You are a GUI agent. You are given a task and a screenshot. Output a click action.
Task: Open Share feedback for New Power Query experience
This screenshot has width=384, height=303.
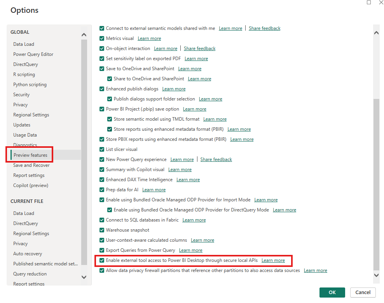point(216,159)
